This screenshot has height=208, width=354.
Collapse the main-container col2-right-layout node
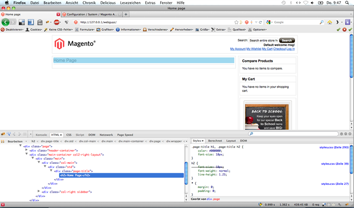pyautogui.click(x=27, y=154)
